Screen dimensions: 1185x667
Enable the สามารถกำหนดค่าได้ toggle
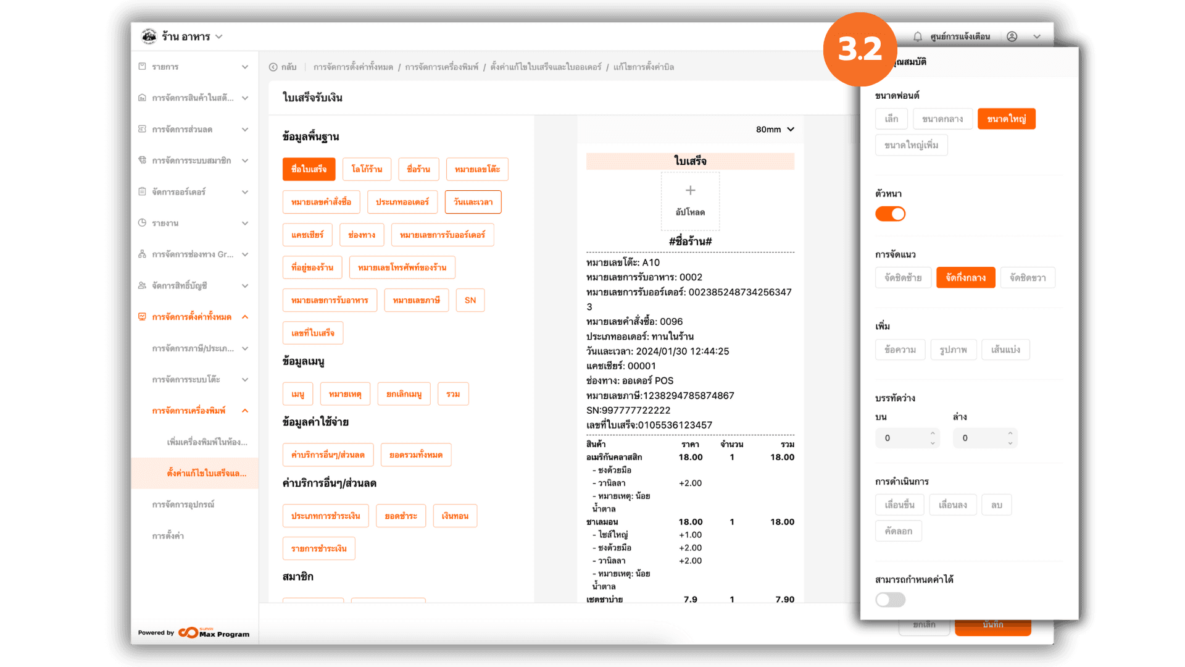pos(890,600)
